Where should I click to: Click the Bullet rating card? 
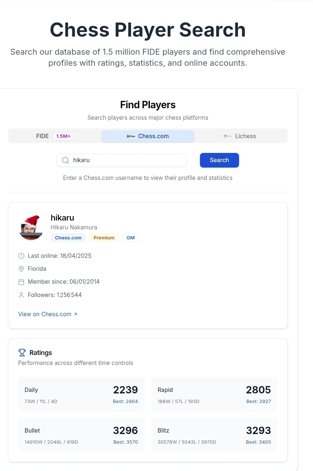click(81, 435)
